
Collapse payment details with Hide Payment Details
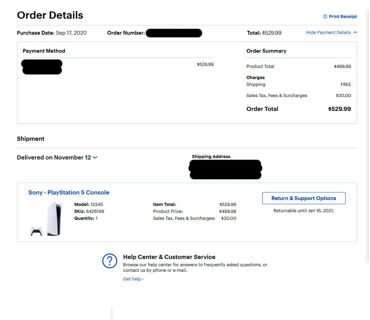tap(328, 33)
